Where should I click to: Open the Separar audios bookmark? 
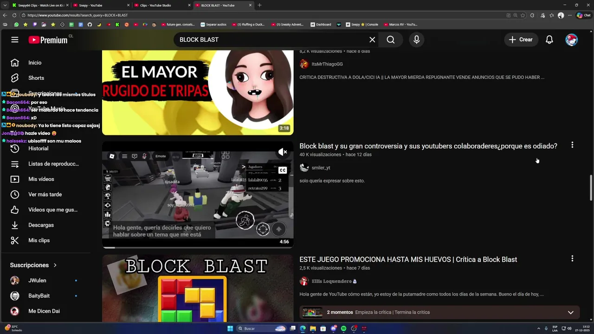[214, 24]
